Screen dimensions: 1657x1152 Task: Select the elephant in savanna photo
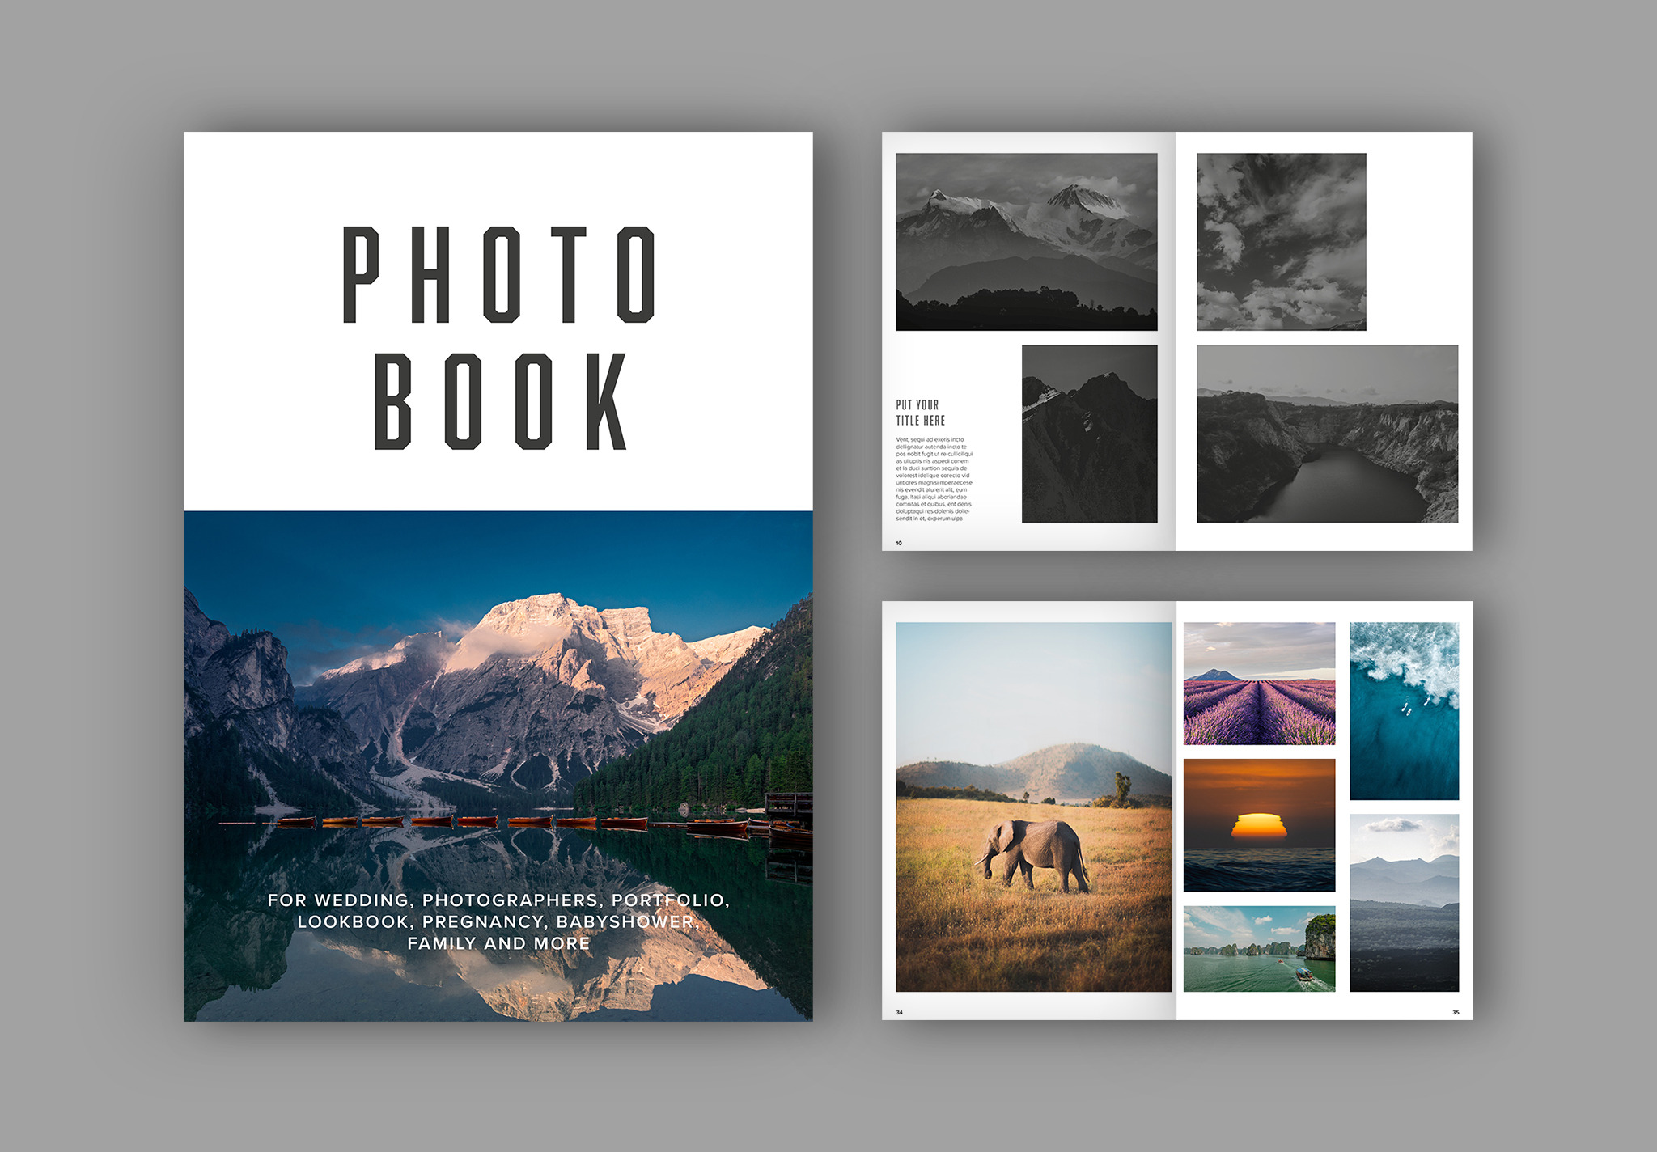(x=1033, y=807)
